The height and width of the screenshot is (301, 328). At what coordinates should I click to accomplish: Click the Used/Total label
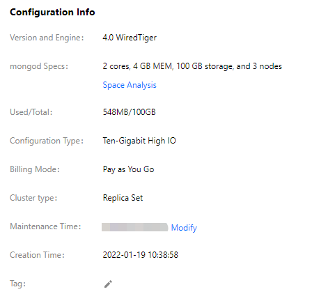(31, 112)
